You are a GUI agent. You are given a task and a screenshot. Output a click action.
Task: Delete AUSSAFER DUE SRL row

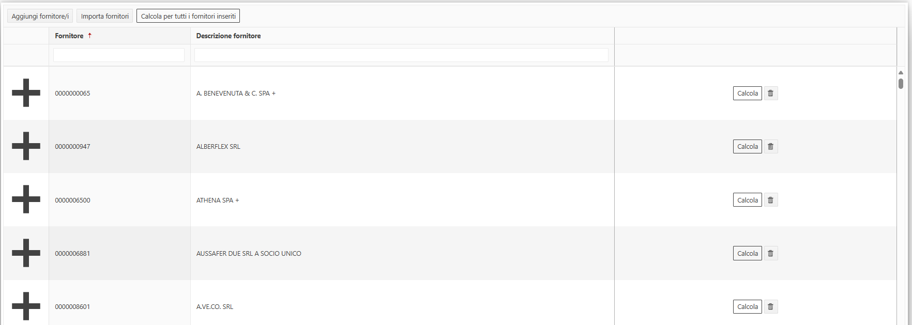click(x=770, y=254)
